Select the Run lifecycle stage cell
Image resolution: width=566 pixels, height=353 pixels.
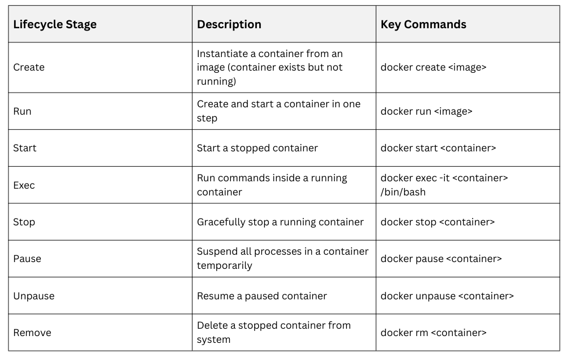[x=23, y=111]
